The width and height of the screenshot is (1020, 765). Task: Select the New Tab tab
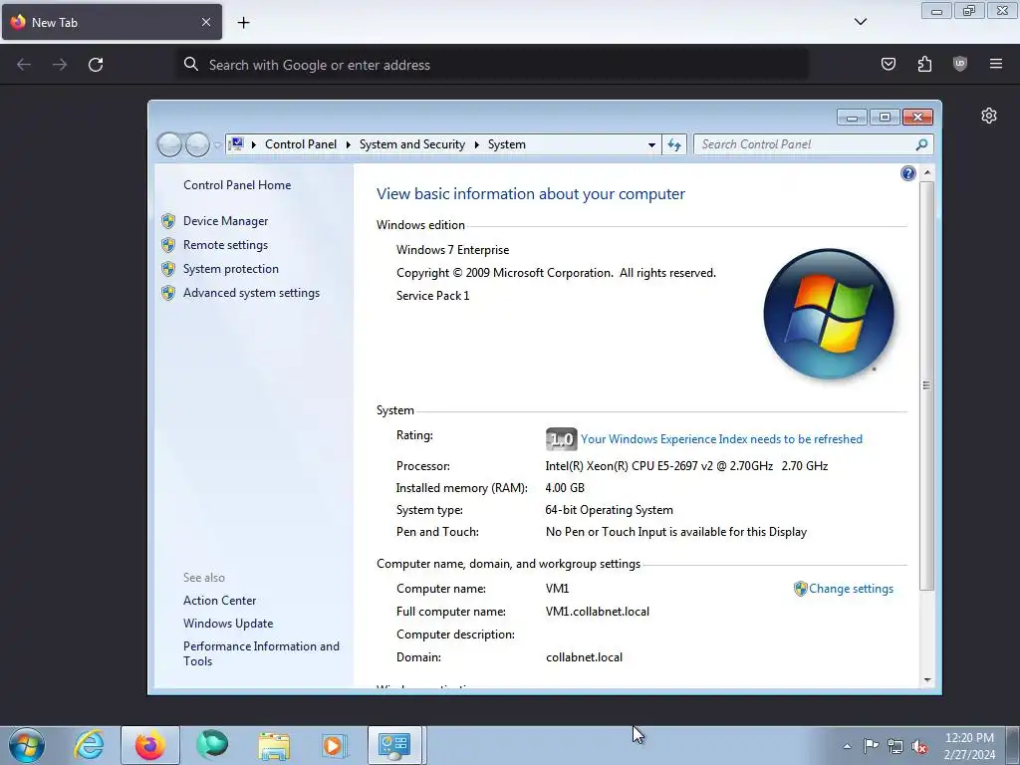click(x=112, y=22)
